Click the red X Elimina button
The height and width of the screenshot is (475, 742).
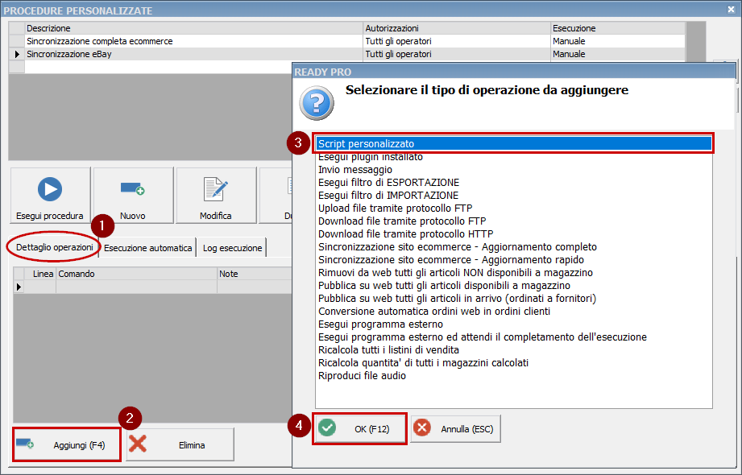180,444
